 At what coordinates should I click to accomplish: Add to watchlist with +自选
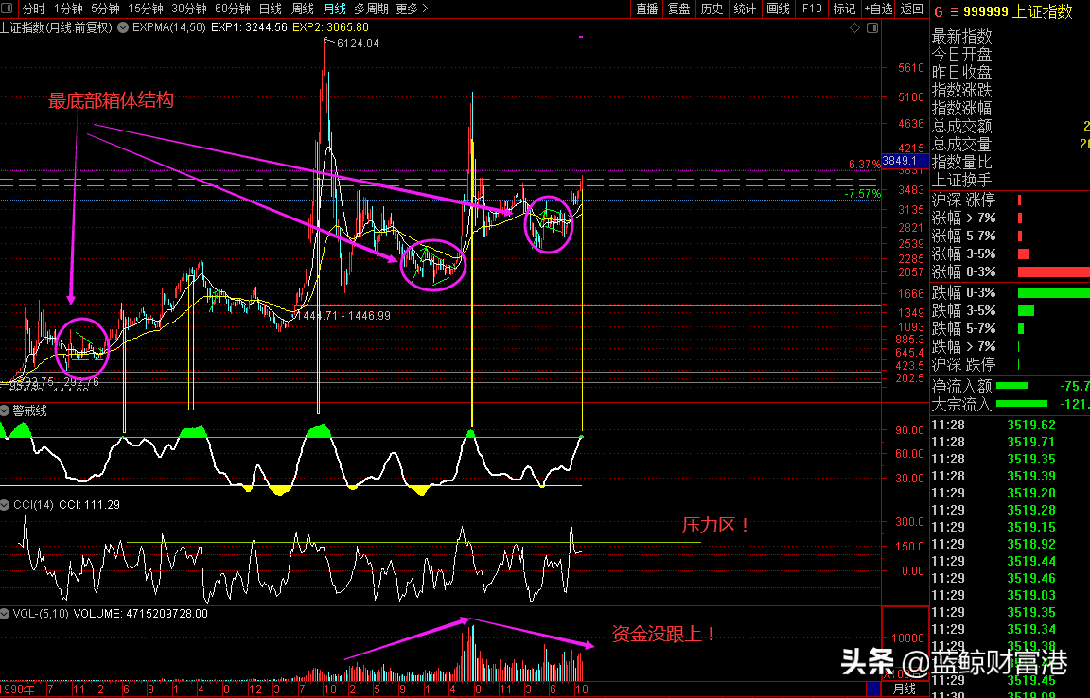click(x=877, y=9)
